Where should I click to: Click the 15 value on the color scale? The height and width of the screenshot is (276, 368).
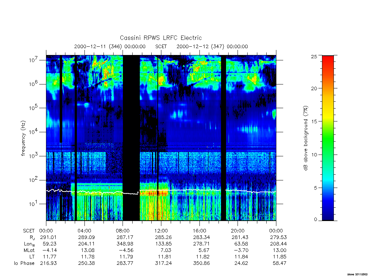pos(314,121)
